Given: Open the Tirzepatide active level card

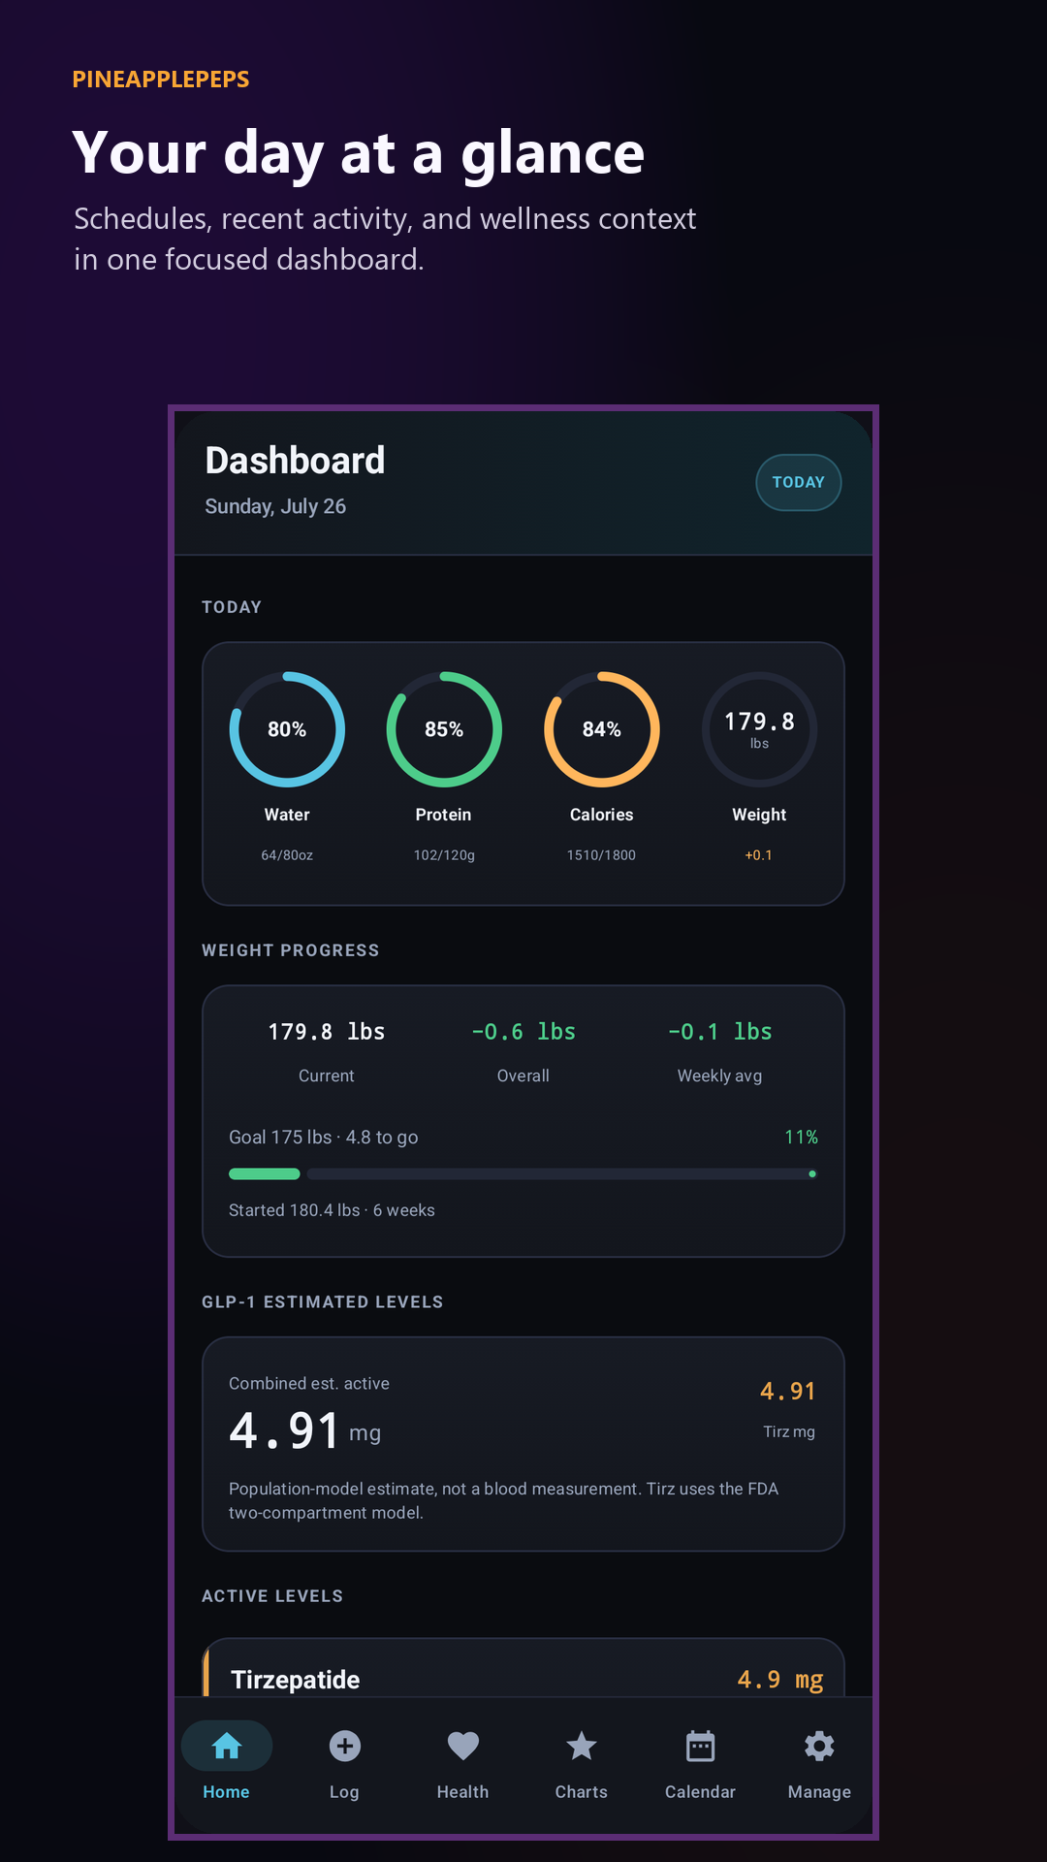Looking at the screenshot, I should click(523, 1668).
